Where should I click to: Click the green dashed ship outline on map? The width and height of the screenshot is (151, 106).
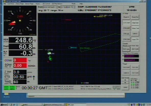tap(99, 43)
